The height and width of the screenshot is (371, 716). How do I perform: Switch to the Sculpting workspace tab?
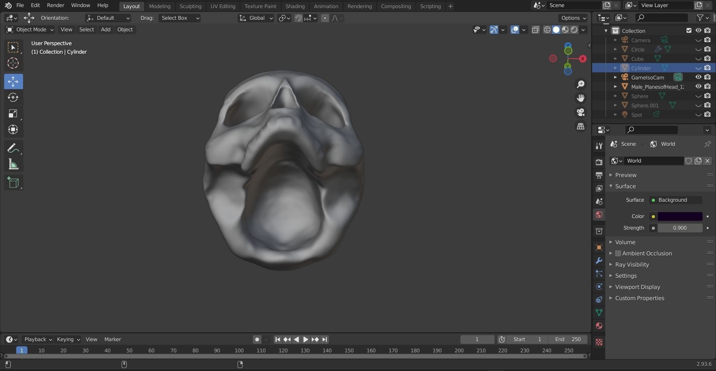[190, 6]
